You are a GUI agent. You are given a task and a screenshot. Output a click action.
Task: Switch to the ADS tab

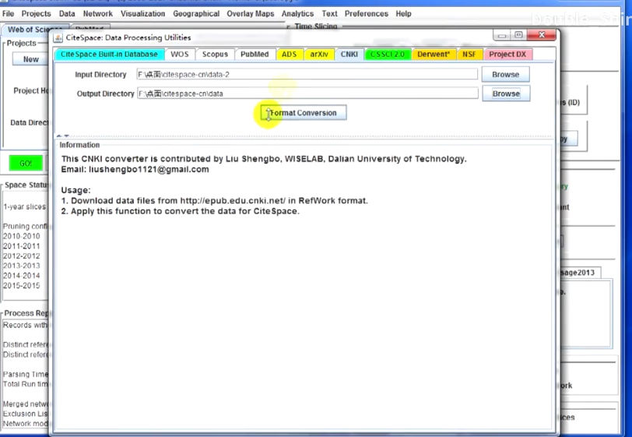point(289,55)
